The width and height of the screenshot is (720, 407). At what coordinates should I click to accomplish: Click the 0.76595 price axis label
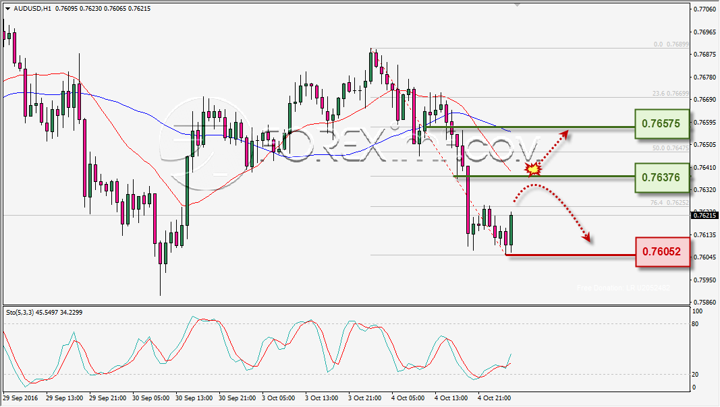pos(705,123)
